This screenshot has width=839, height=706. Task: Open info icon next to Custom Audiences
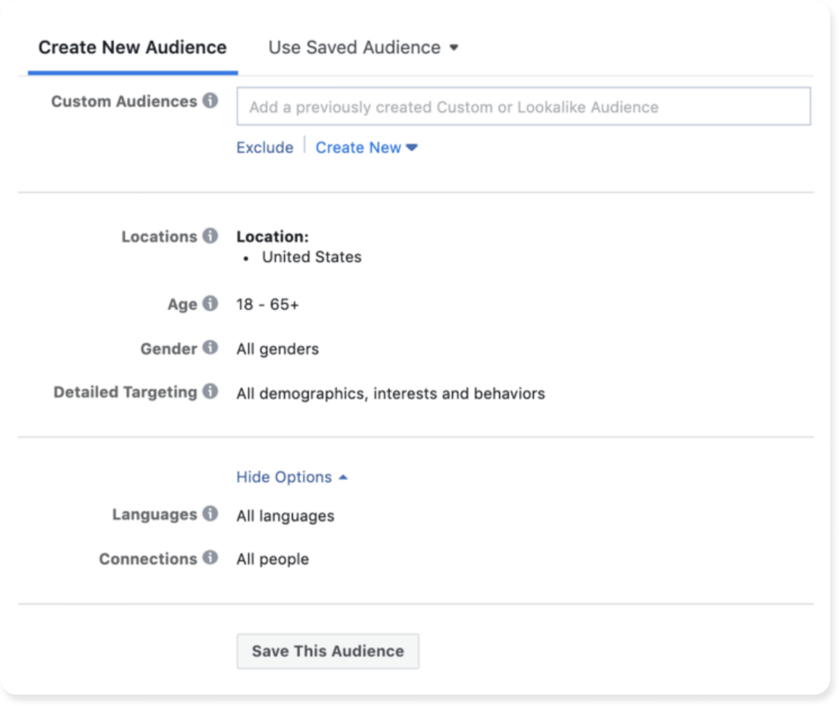210,100
